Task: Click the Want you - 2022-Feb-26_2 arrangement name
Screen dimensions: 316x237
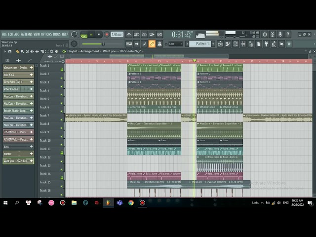Action: [122, 51]
